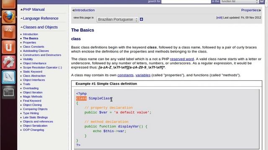Select Introduction in the sidebar list

tap(31, 34)
